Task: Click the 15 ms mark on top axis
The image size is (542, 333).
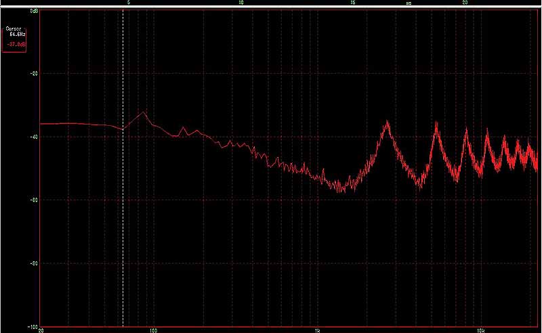Action: [x=352, y=3]
